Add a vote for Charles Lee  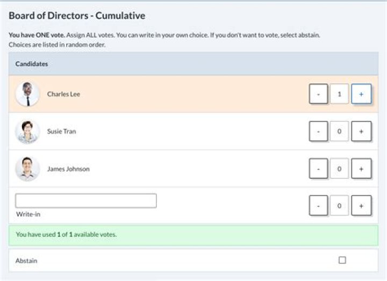(361, 94)
